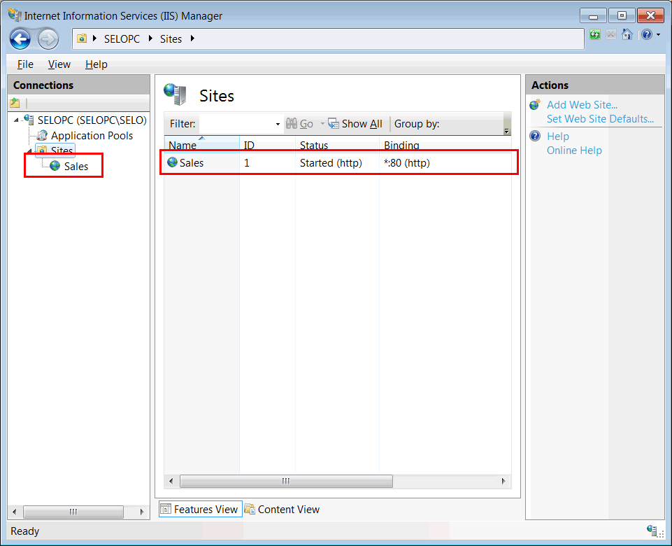Click the 'Started (http)' status cell
Screen dimensions: 672x546
(331, 163)
